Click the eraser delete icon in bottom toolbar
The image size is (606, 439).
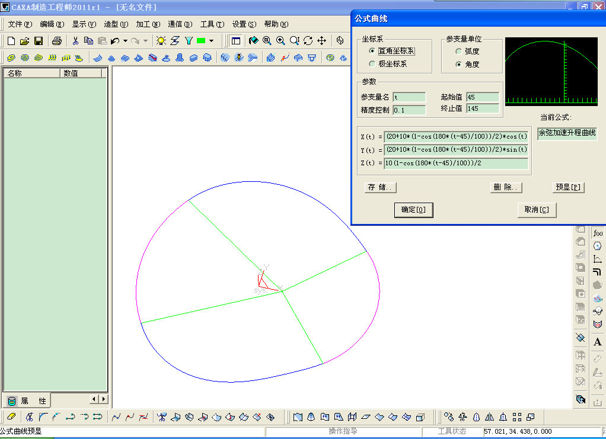pyautogui.click(x=11, y=416)
